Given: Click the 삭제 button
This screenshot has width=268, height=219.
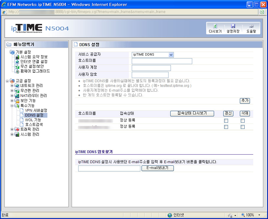Looking at the screenshot, I should pos(245,113).
